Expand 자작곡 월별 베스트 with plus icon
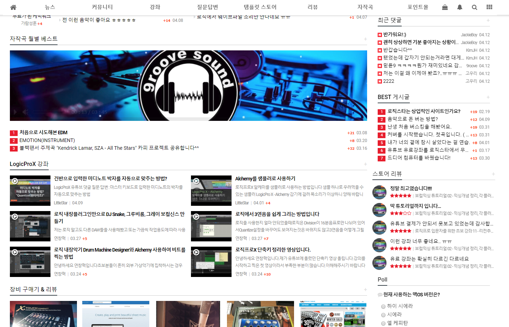509x327 pixels. click(365, 39)
